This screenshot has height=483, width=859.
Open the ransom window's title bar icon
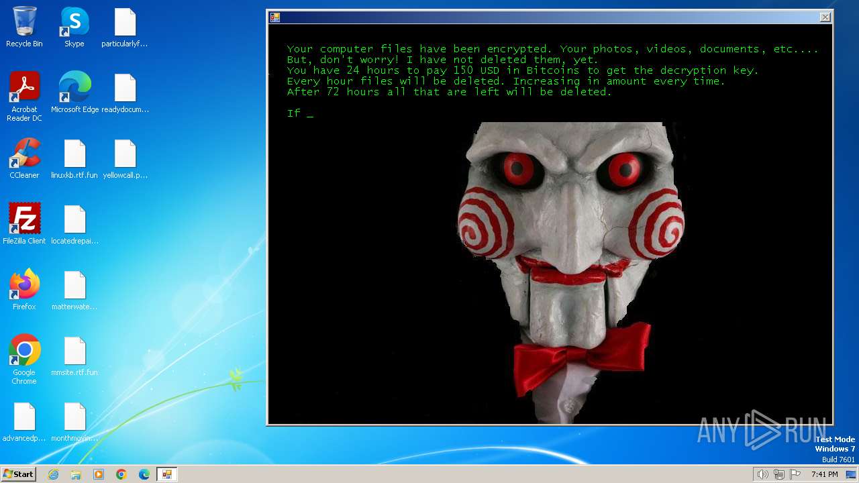tap(275, 17)
